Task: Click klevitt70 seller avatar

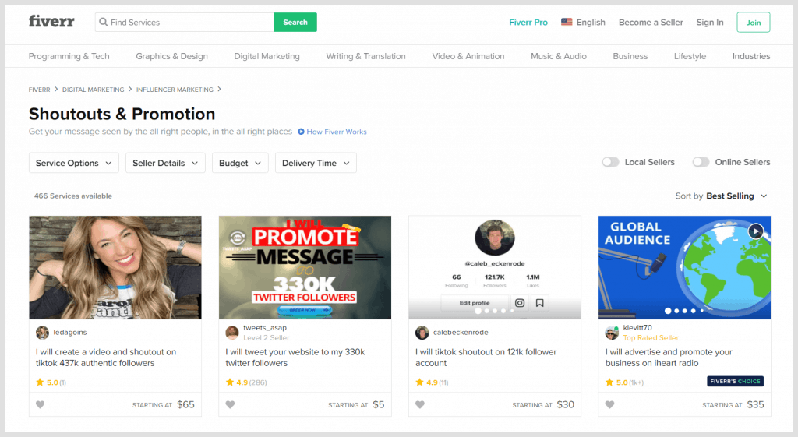Action: point(612,333)
